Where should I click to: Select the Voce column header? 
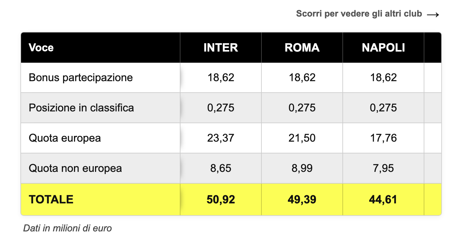(41, 48)
